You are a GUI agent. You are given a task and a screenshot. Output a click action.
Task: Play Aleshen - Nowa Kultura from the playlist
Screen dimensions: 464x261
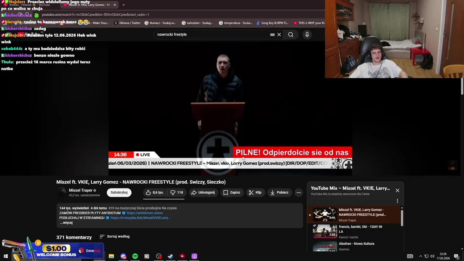point(355,246)
